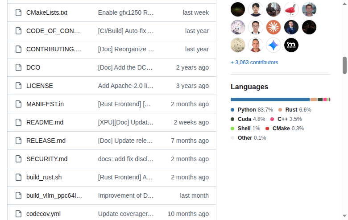Open the glasses-wearing man in suit avatar
Screen dimensions: 348x220
(256, 27)
